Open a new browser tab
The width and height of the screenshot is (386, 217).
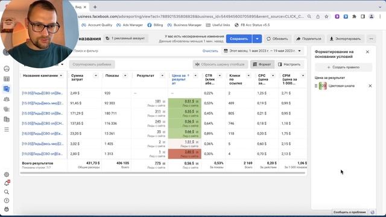point(95,7)
